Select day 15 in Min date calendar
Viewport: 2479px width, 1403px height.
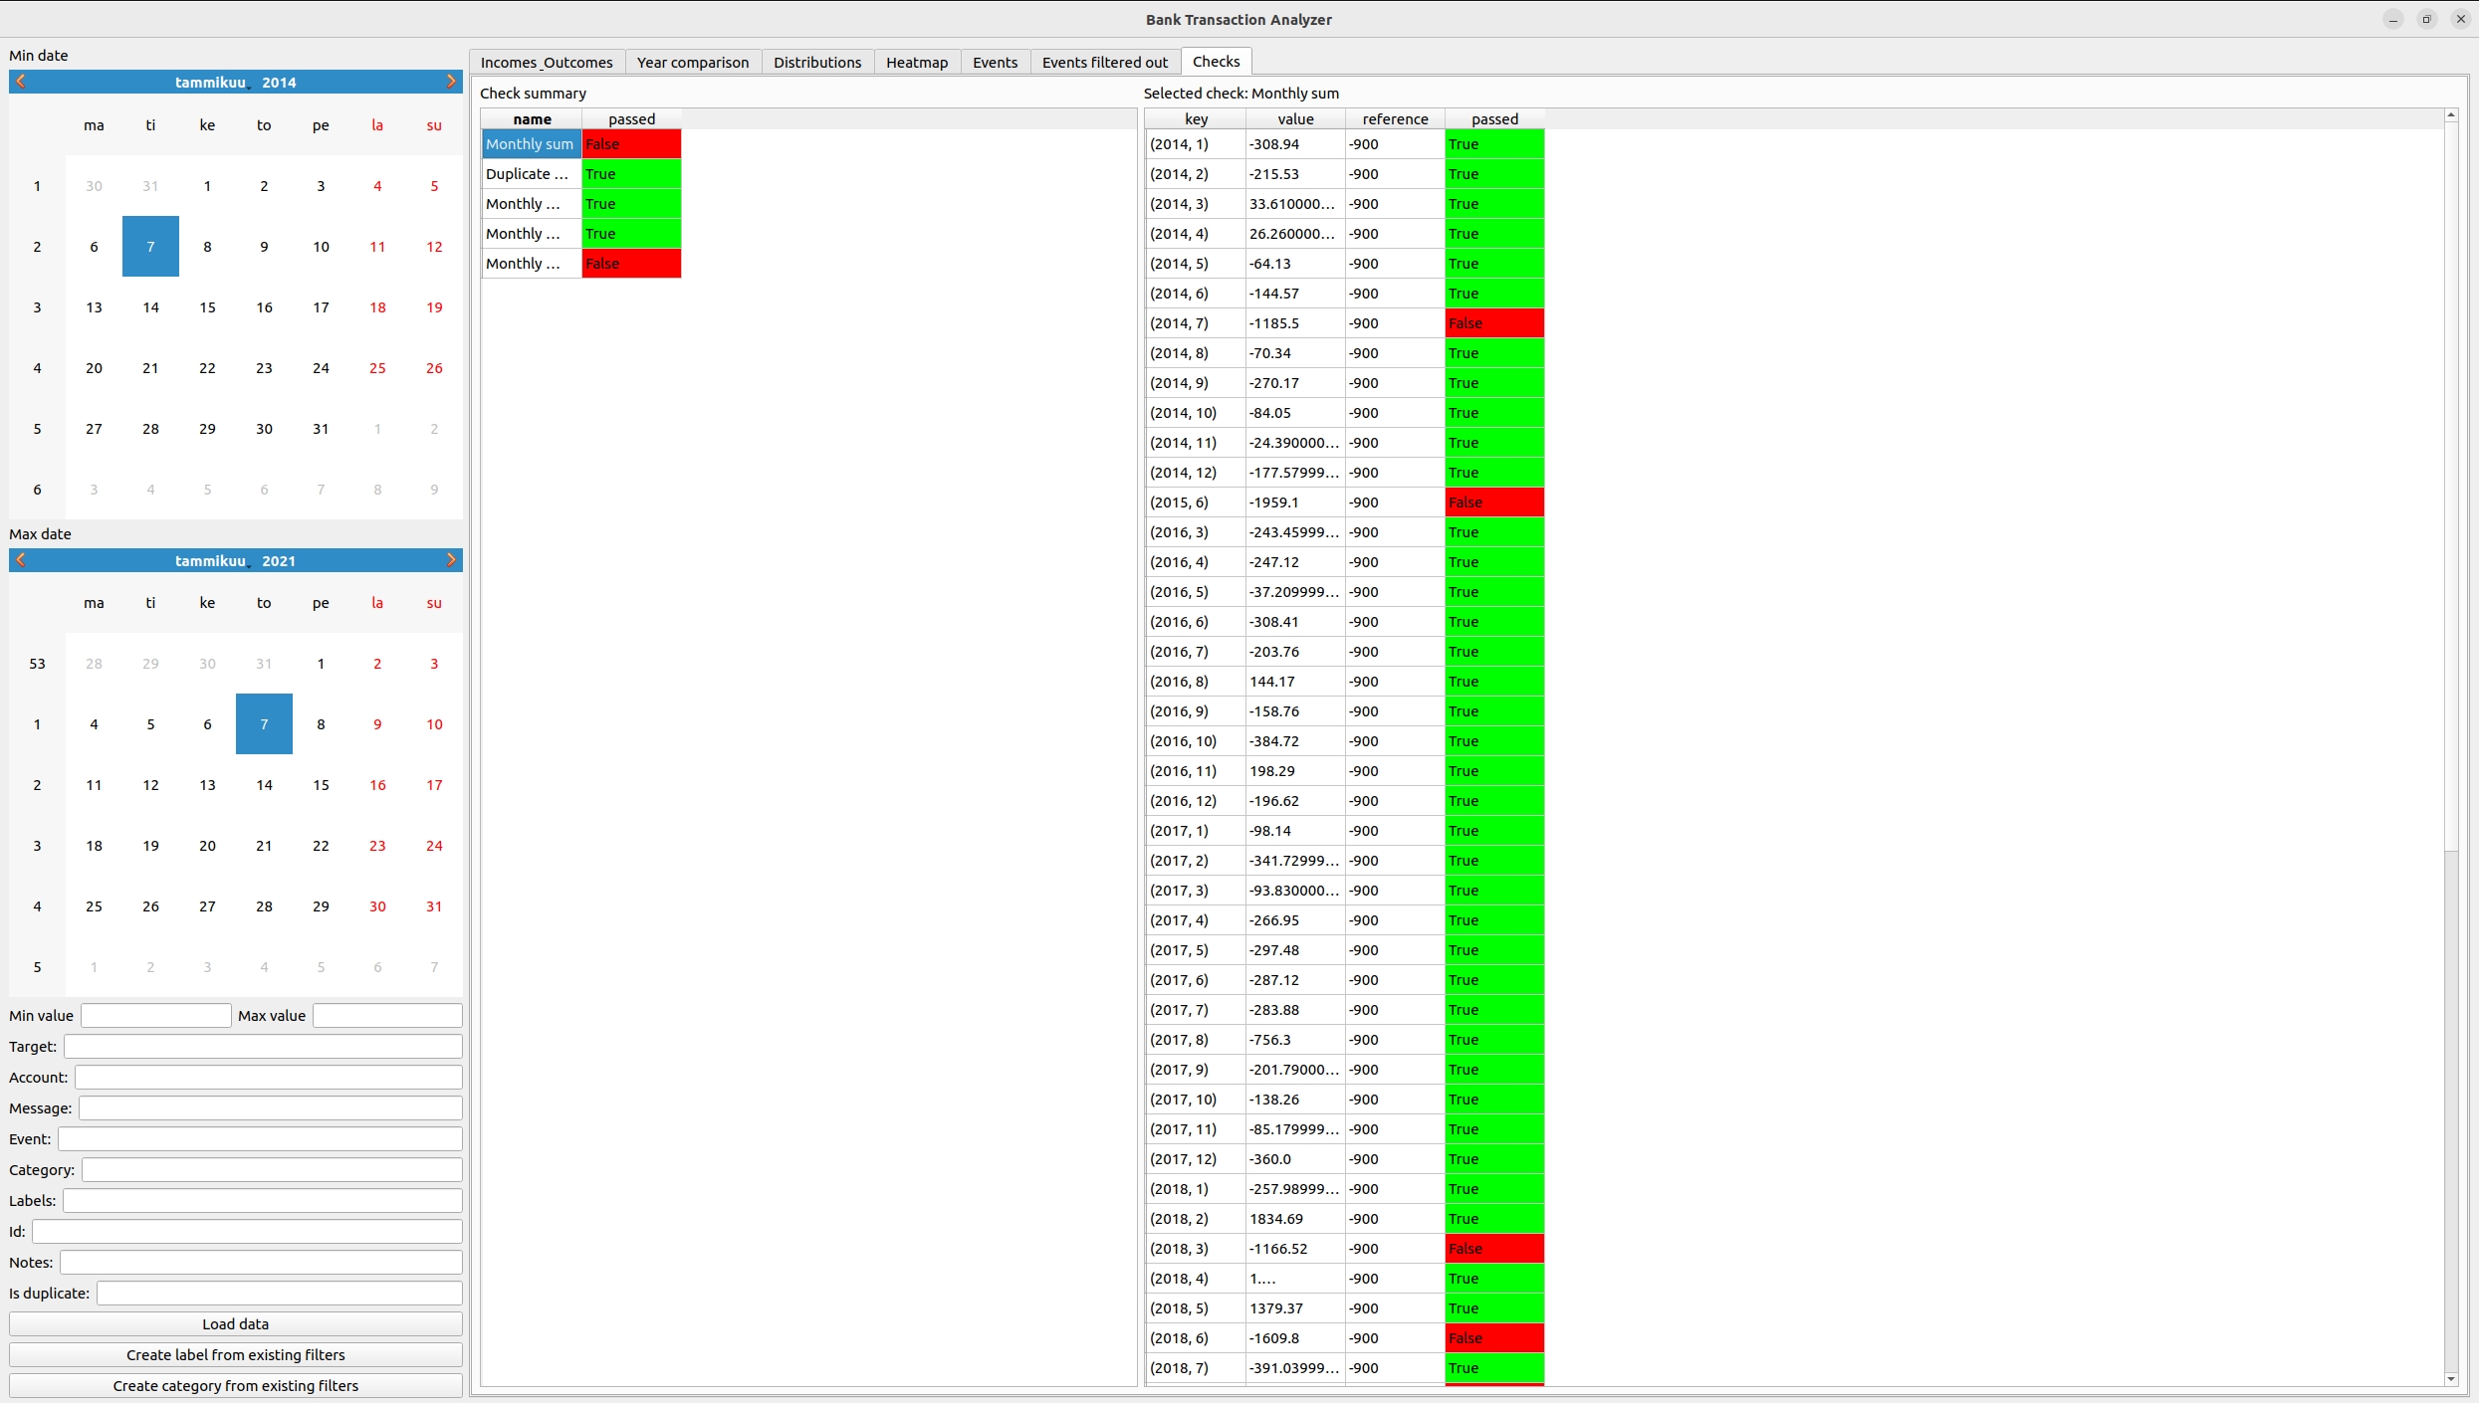click(207, 307)
